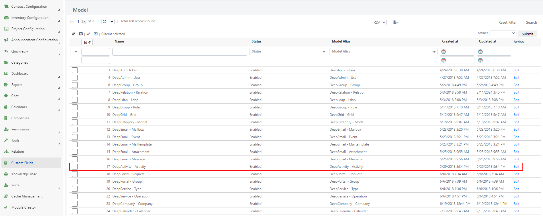
Task: Click the previous page arrow icon
Action: tap(72, 21)
